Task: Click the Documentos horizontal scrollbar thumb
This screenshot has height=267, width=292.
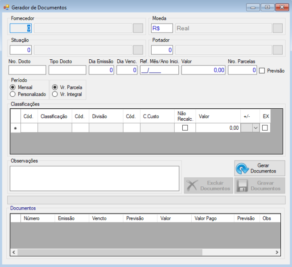Action: coord(110,252)
